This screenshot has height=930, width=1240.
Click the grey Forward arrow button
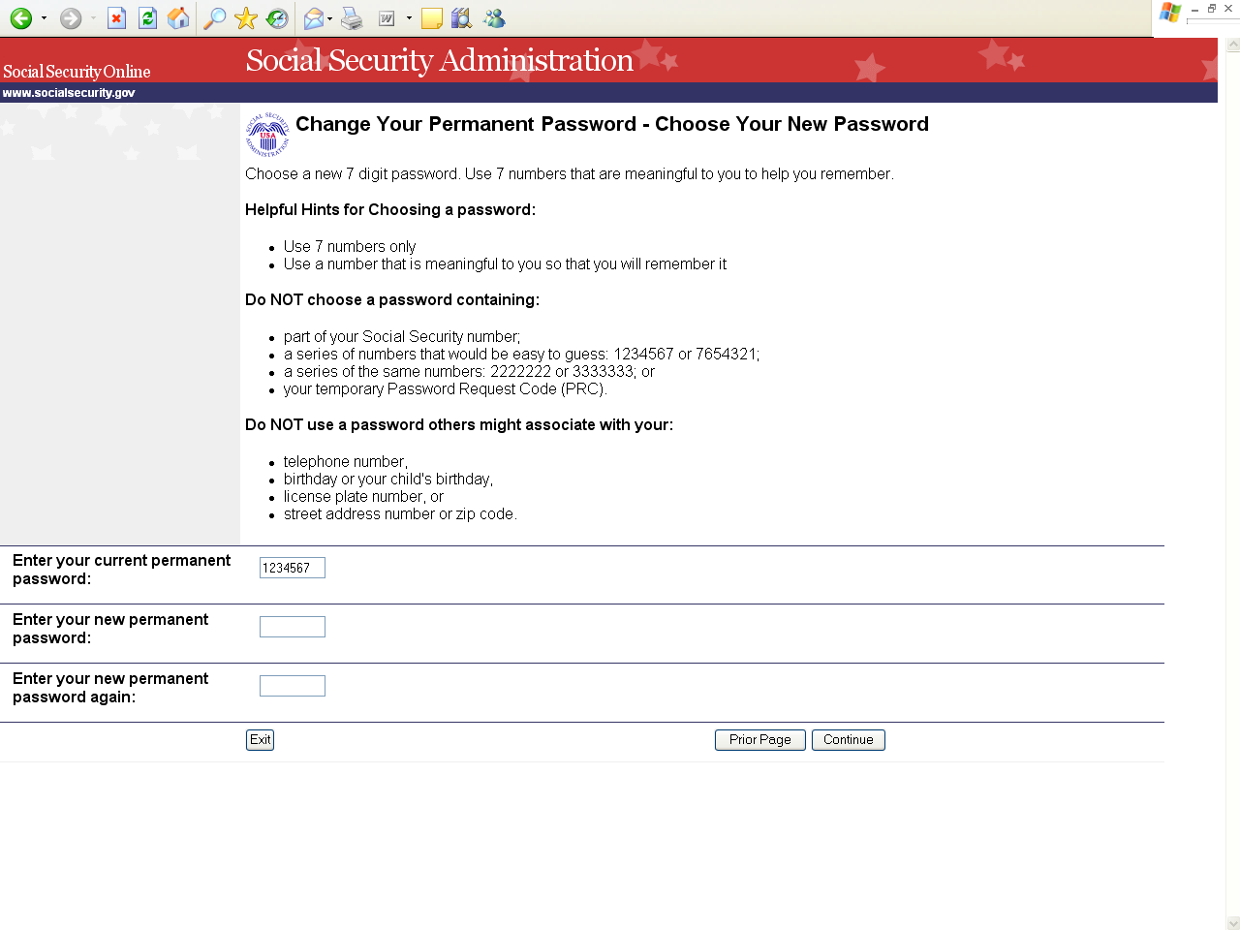click(71, 18)
